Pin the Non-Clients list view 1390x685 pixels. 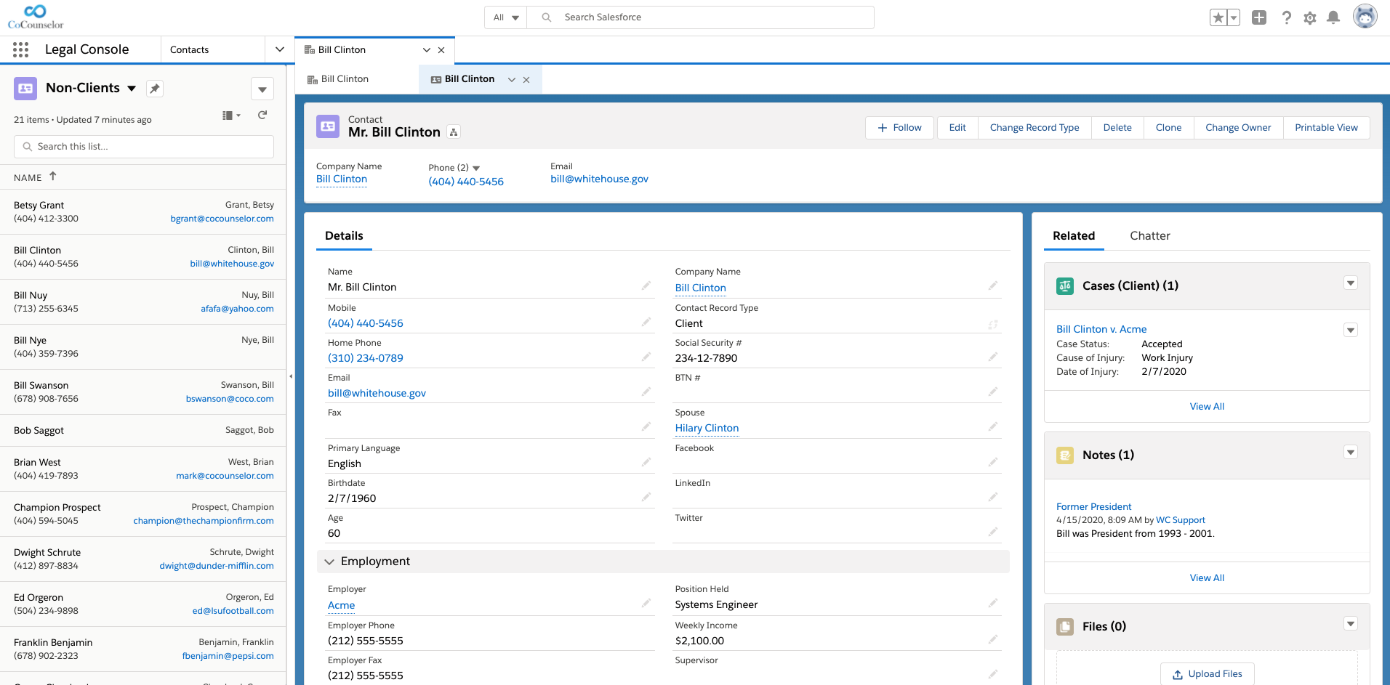coord(155,89)
